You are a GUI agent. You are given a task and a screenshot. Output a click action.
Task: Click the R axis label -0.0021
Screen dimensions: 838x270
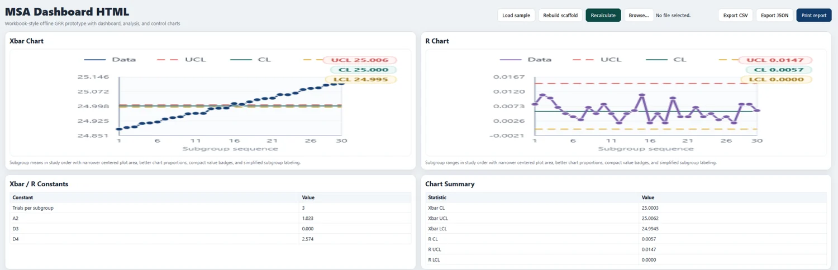(507, 136)
